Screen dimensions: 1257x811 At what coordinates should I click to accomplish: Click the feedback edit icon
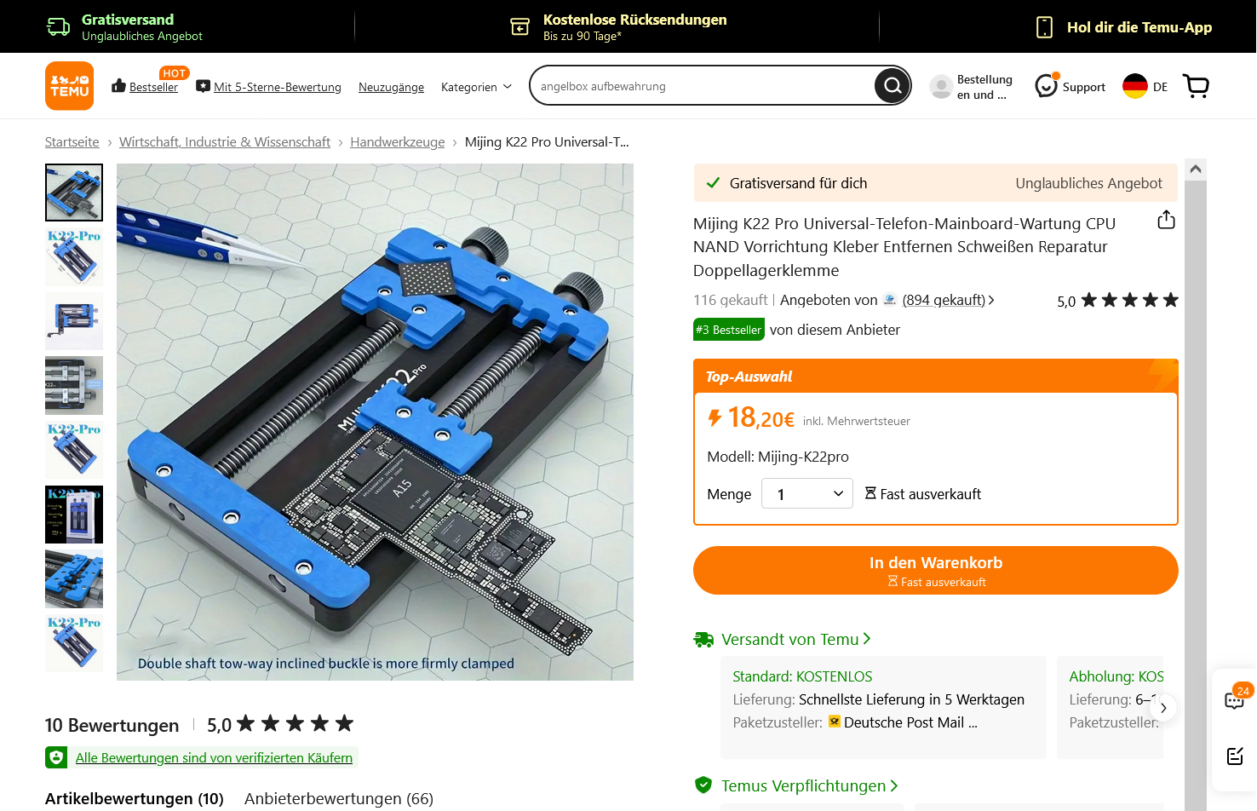click(1235, 756)
